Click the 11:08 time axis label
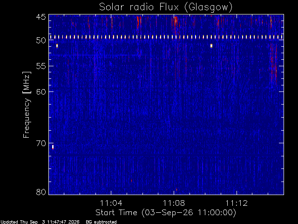The image size is (298, 224). [x=174, y=203]
